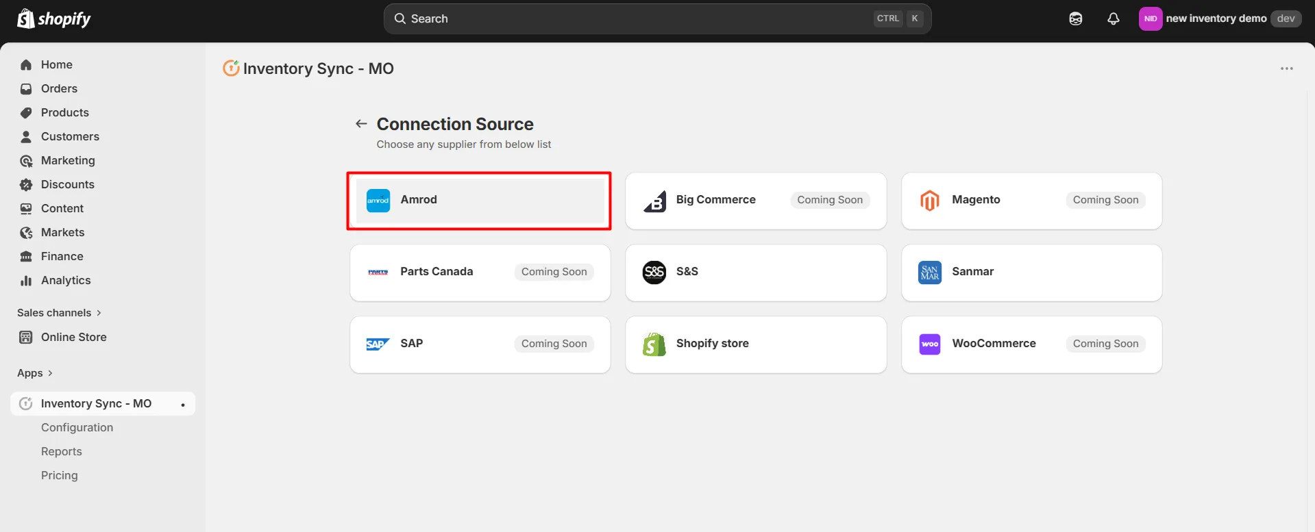Select the Amrod supplier card
The width and height of the screenshot is (1315, 532).
(x=480, y=200)
